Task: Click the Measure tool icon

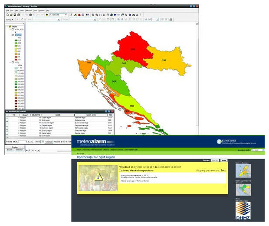Action: 137,15
